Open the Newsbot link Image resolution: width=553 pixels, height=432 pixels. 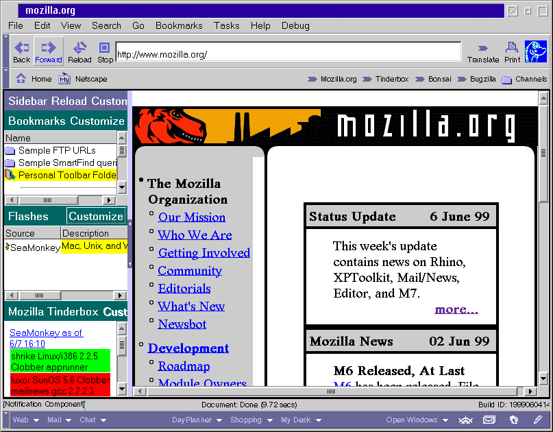click(182, 324)
